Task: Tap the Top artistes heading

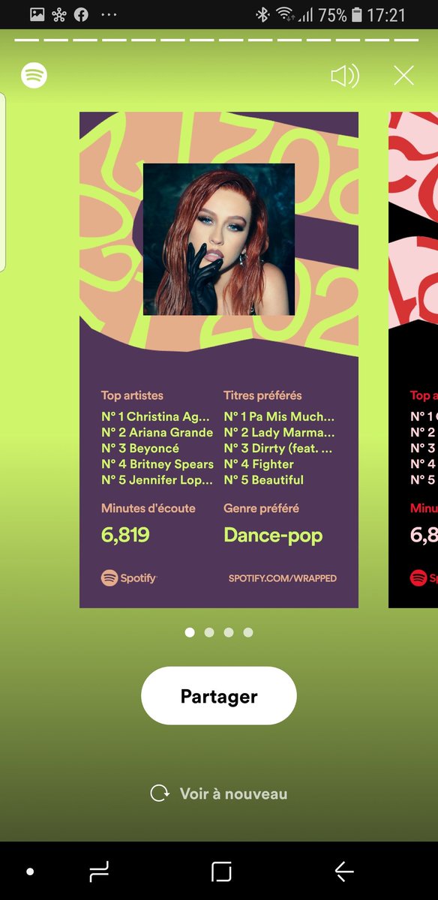Action: [x=132, y=395]
